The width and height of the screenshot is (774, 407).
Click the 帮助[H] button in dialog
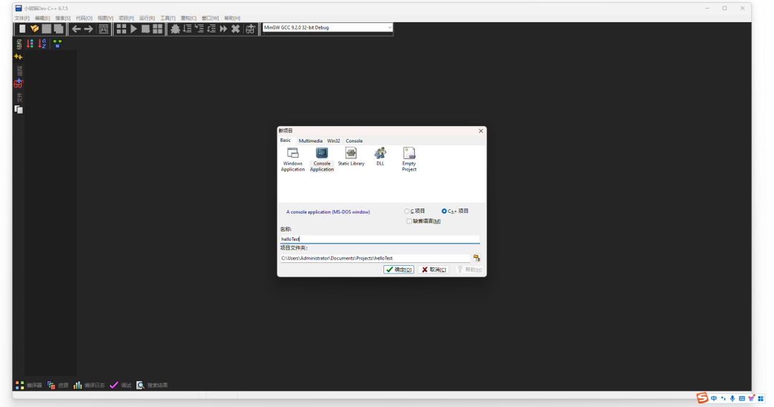click(469, 270)
